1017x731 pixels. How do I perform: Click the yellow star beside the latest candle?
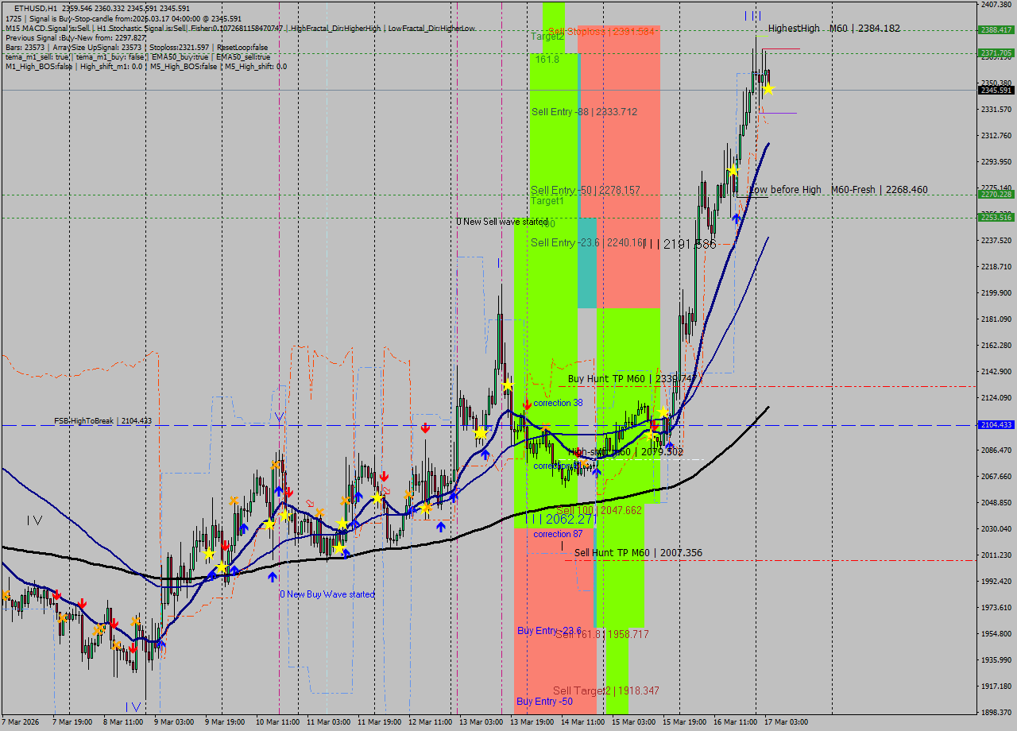pyautogui.click(x=768, y=89)
